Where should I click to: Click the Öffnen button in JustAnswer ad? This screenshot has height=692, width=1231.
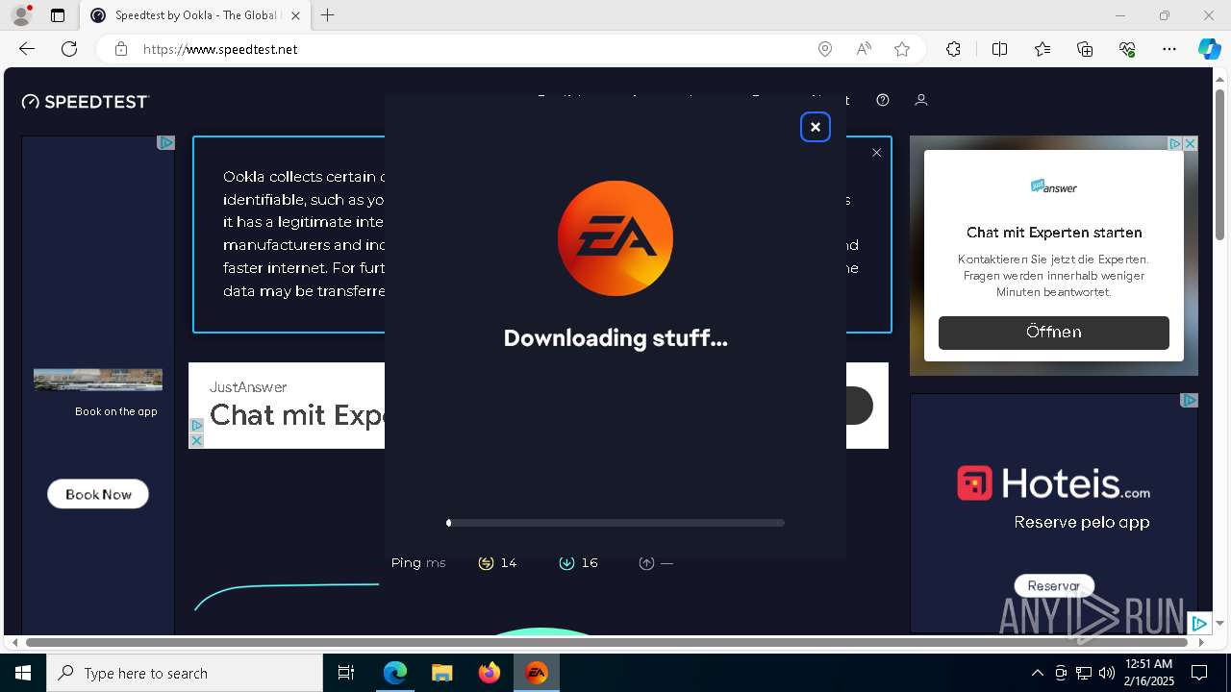tap(1054, 333)
